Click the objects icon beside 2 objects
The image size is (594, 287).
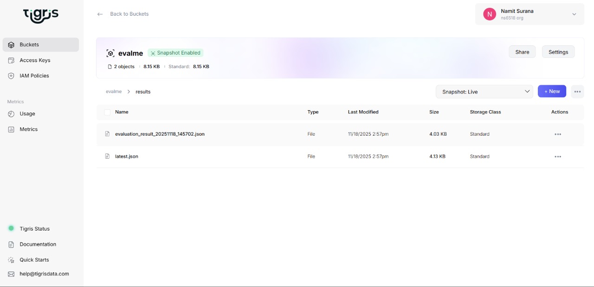[110, 67]
